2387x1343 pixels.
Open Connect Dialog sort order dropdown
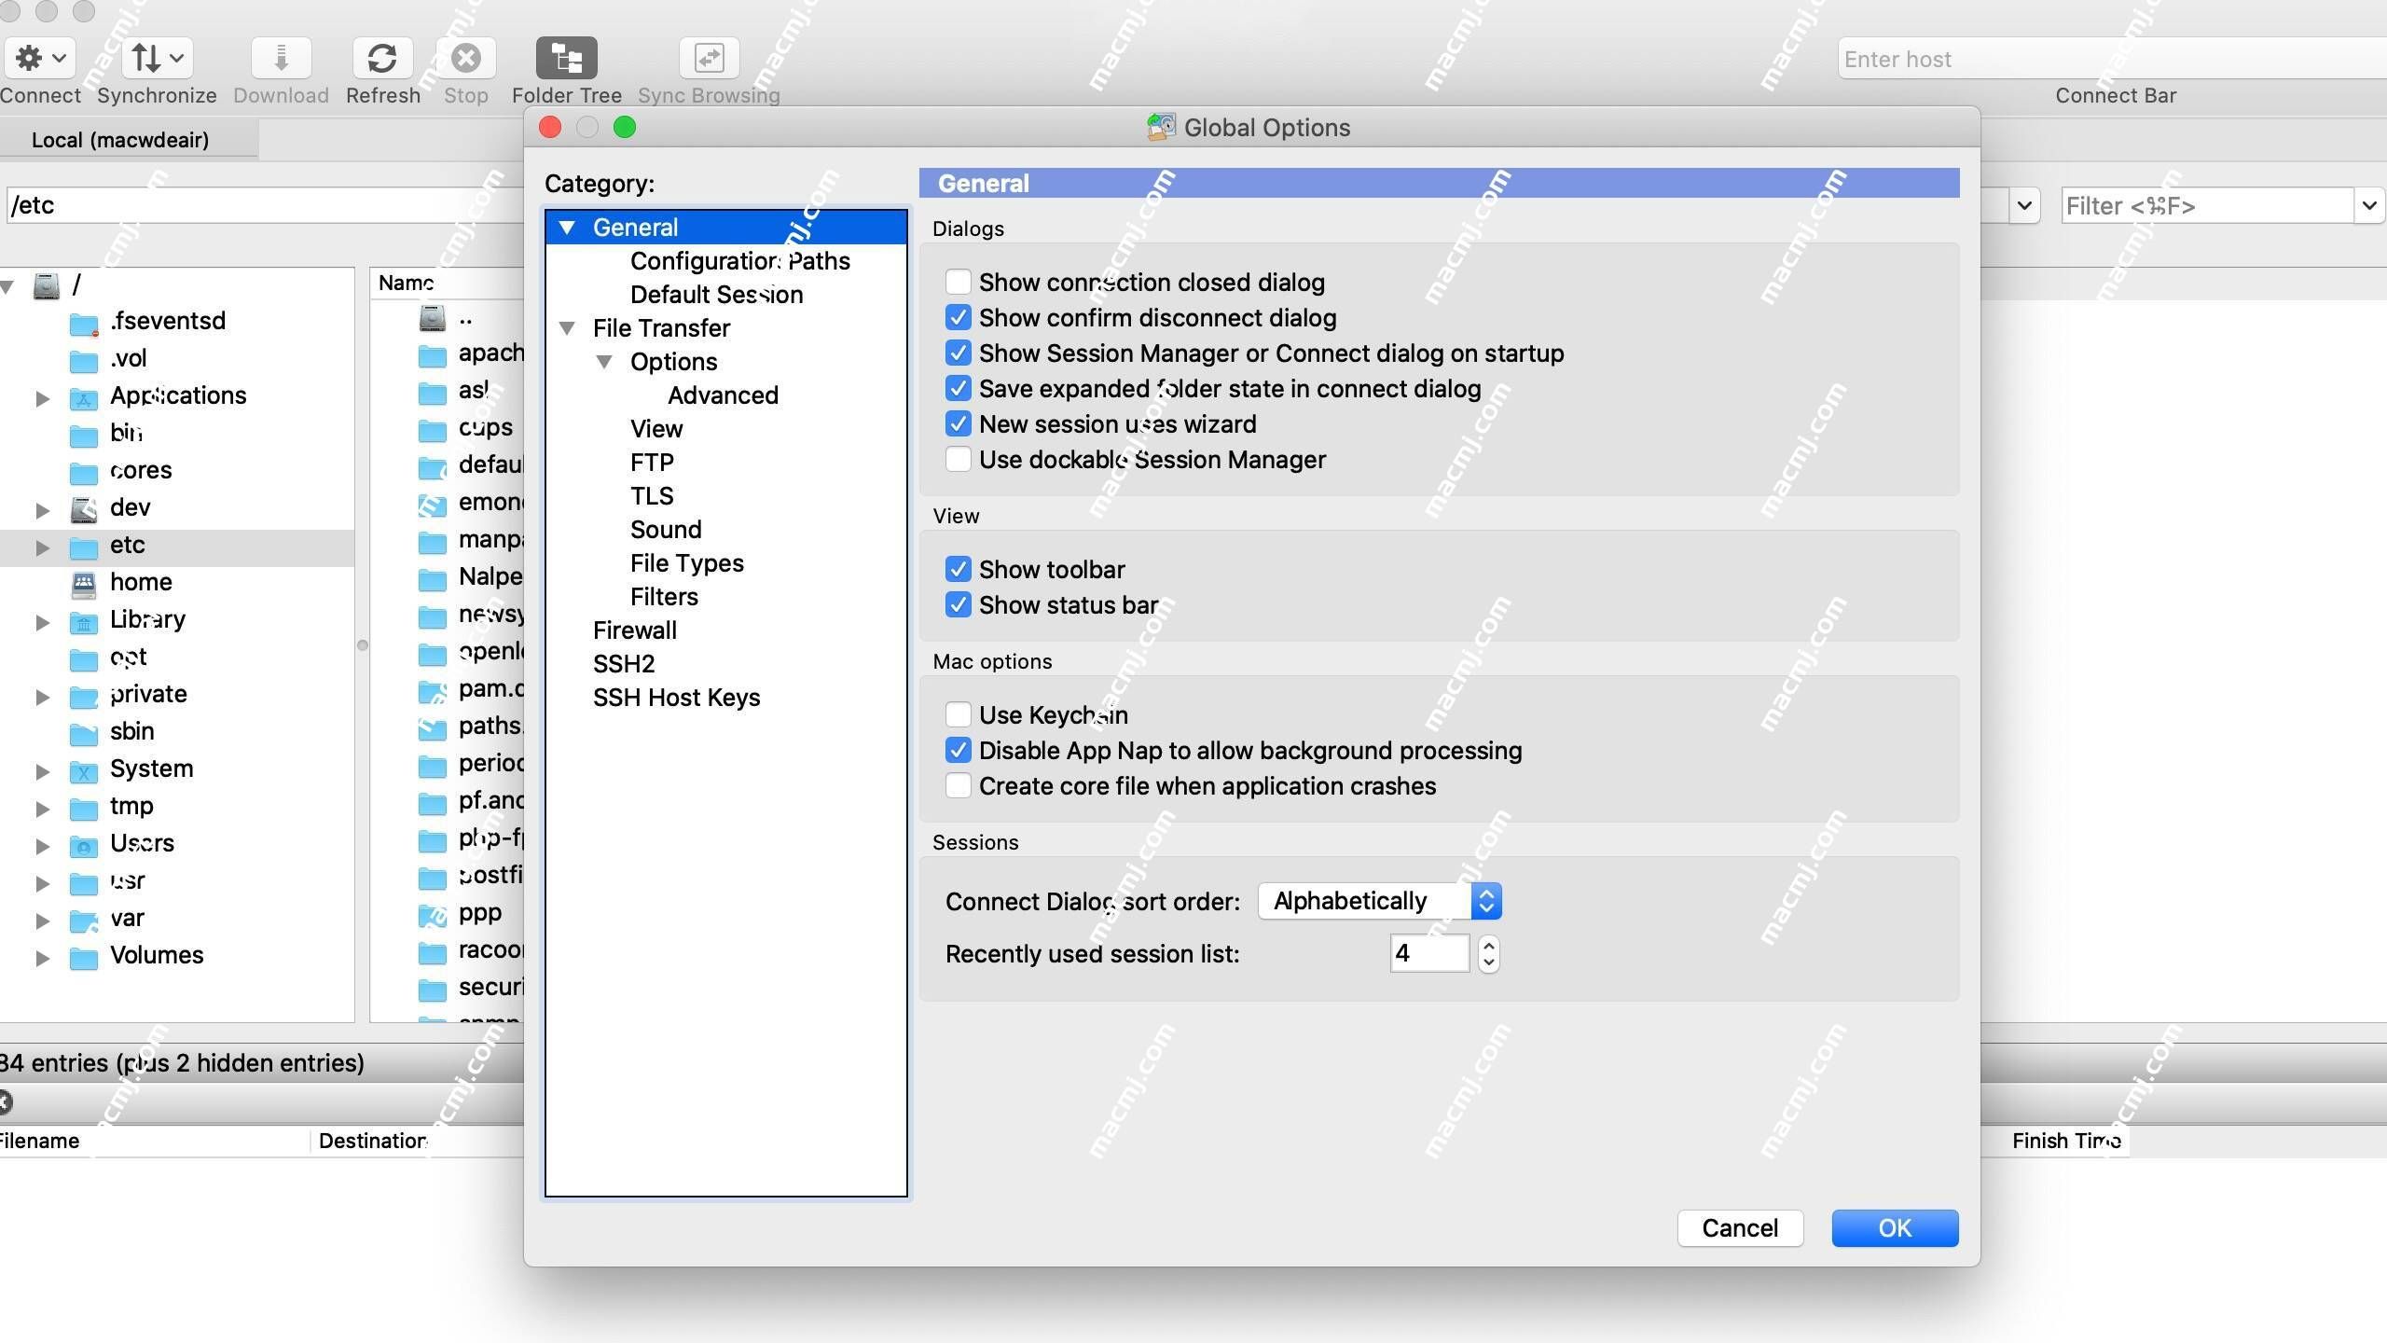(1379, 901)
